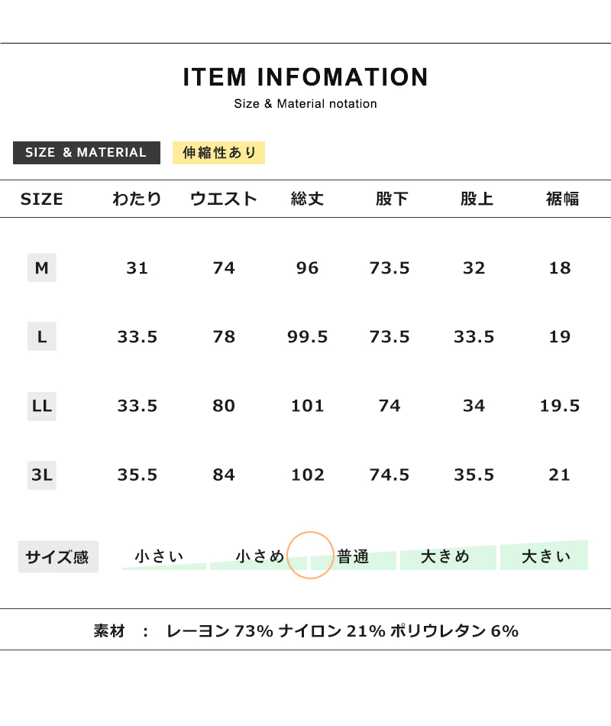Click the 99.5 total length value
This screenshot has height=726, width=611.
pos(308,337)
